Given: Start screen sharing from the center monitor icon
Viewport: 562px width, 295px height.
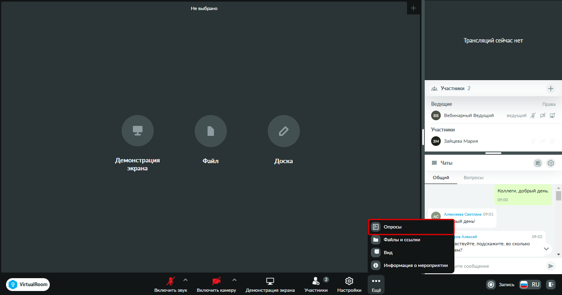Looking at the screenshot, I should point(138,131).
